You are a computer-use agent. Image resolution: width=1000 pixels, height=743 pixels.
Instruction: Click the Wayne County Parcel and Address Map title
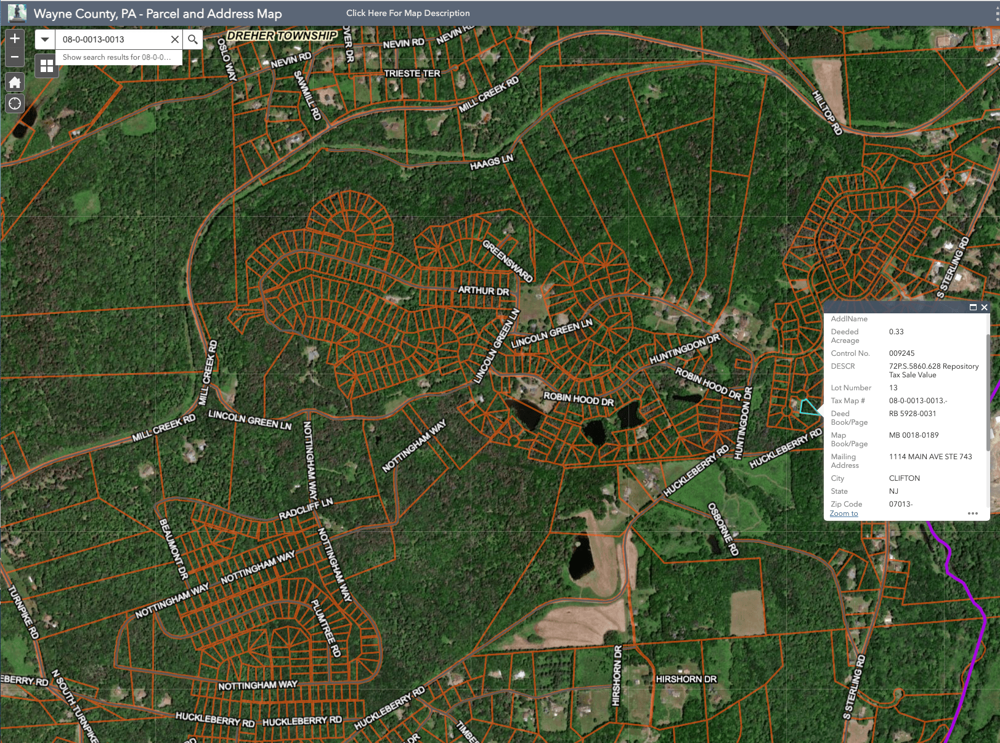[x=158, y=14]
